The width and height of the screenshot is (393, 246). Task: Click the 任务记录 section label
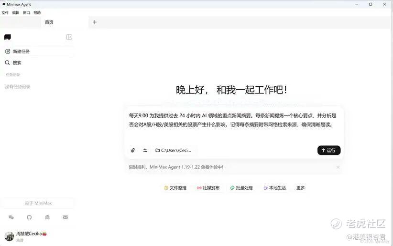(x=12, y=74)
